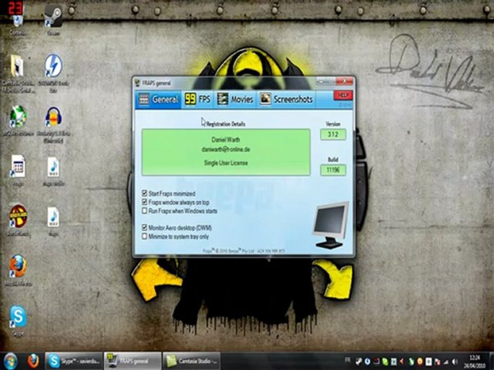Switch to the Skype taskbar window
The width and height of the screenshot is (494, 370).
click(x=74, y=361)
